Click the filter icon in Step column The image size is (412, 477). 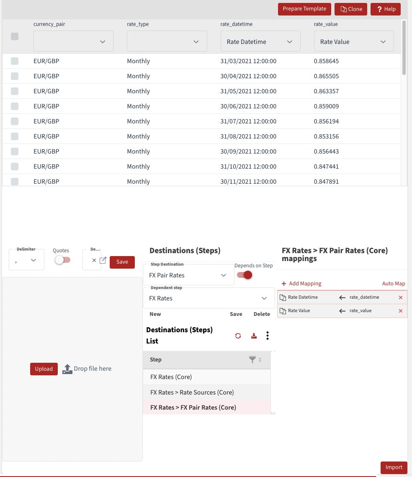pos(252,359)
